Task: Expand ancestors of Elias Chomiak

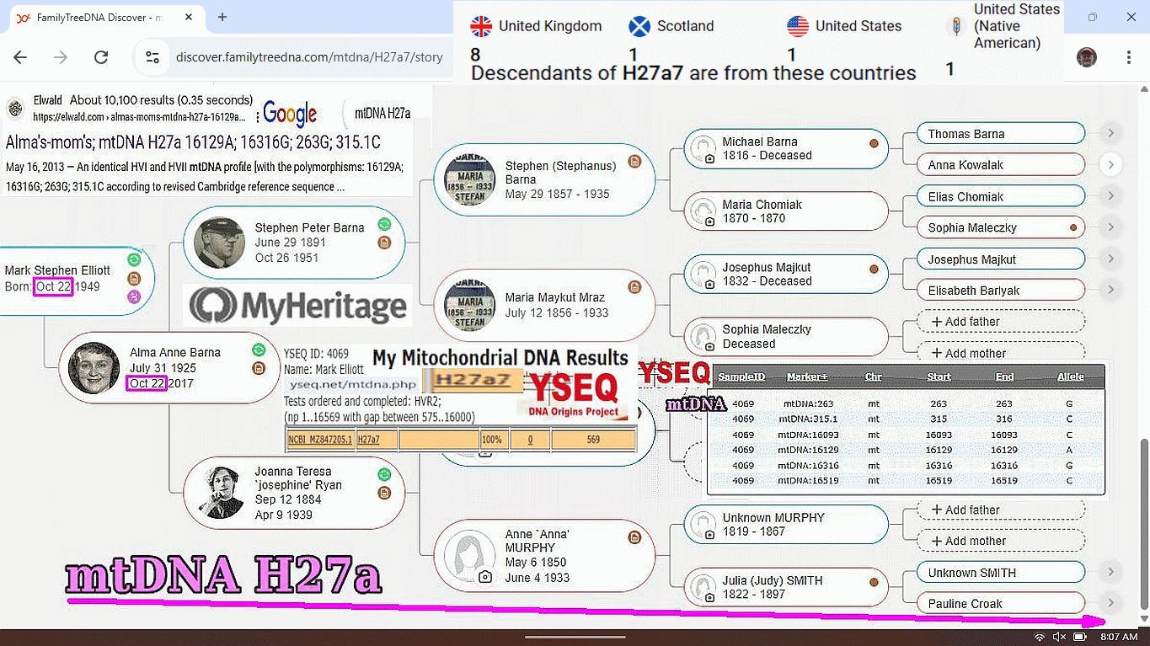Action: click(x=1110, y=196)
